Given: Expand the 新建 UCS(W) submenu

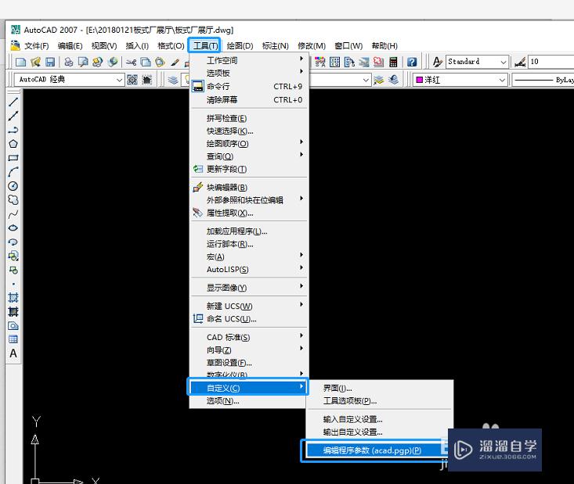Looking at the screenshot, I should coord(249,306).
